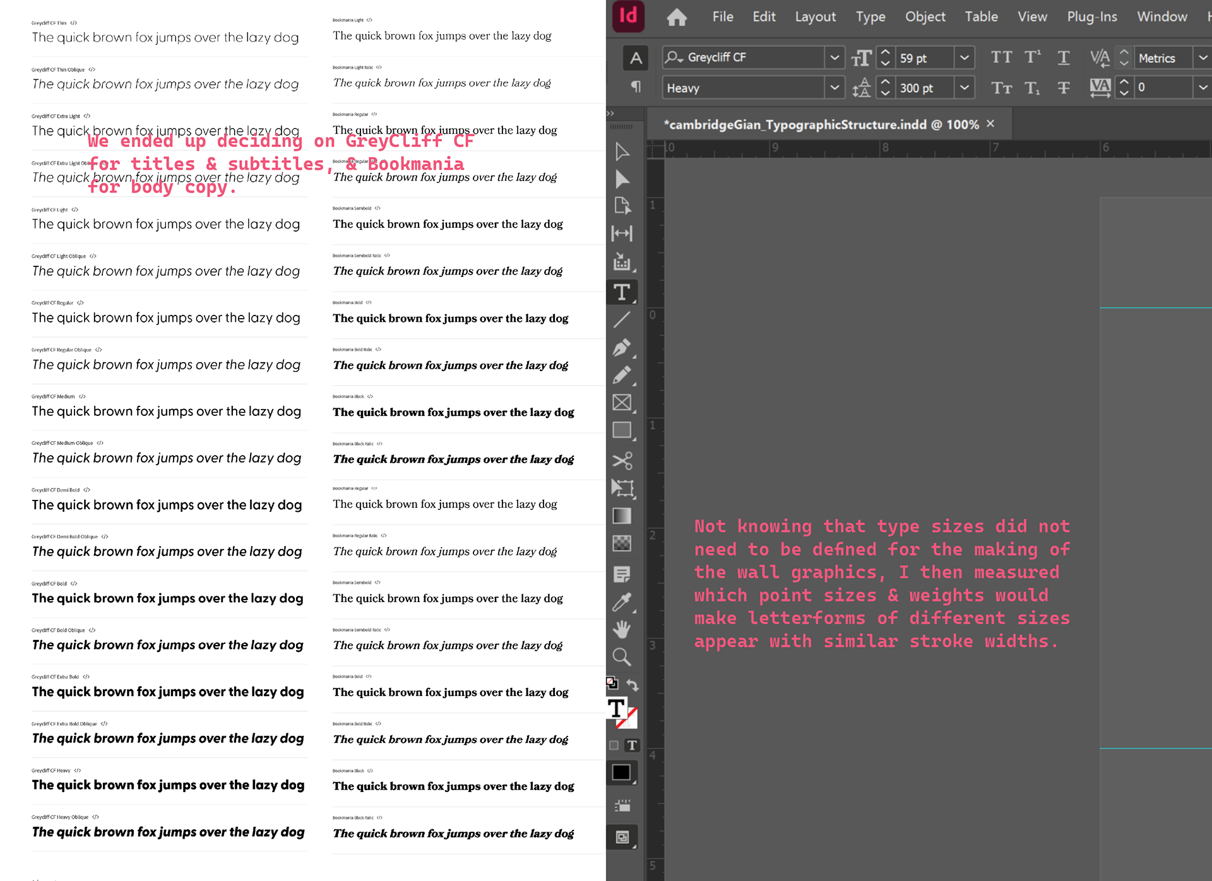
Task: Select the Pen tool
Action: (622, 348)
